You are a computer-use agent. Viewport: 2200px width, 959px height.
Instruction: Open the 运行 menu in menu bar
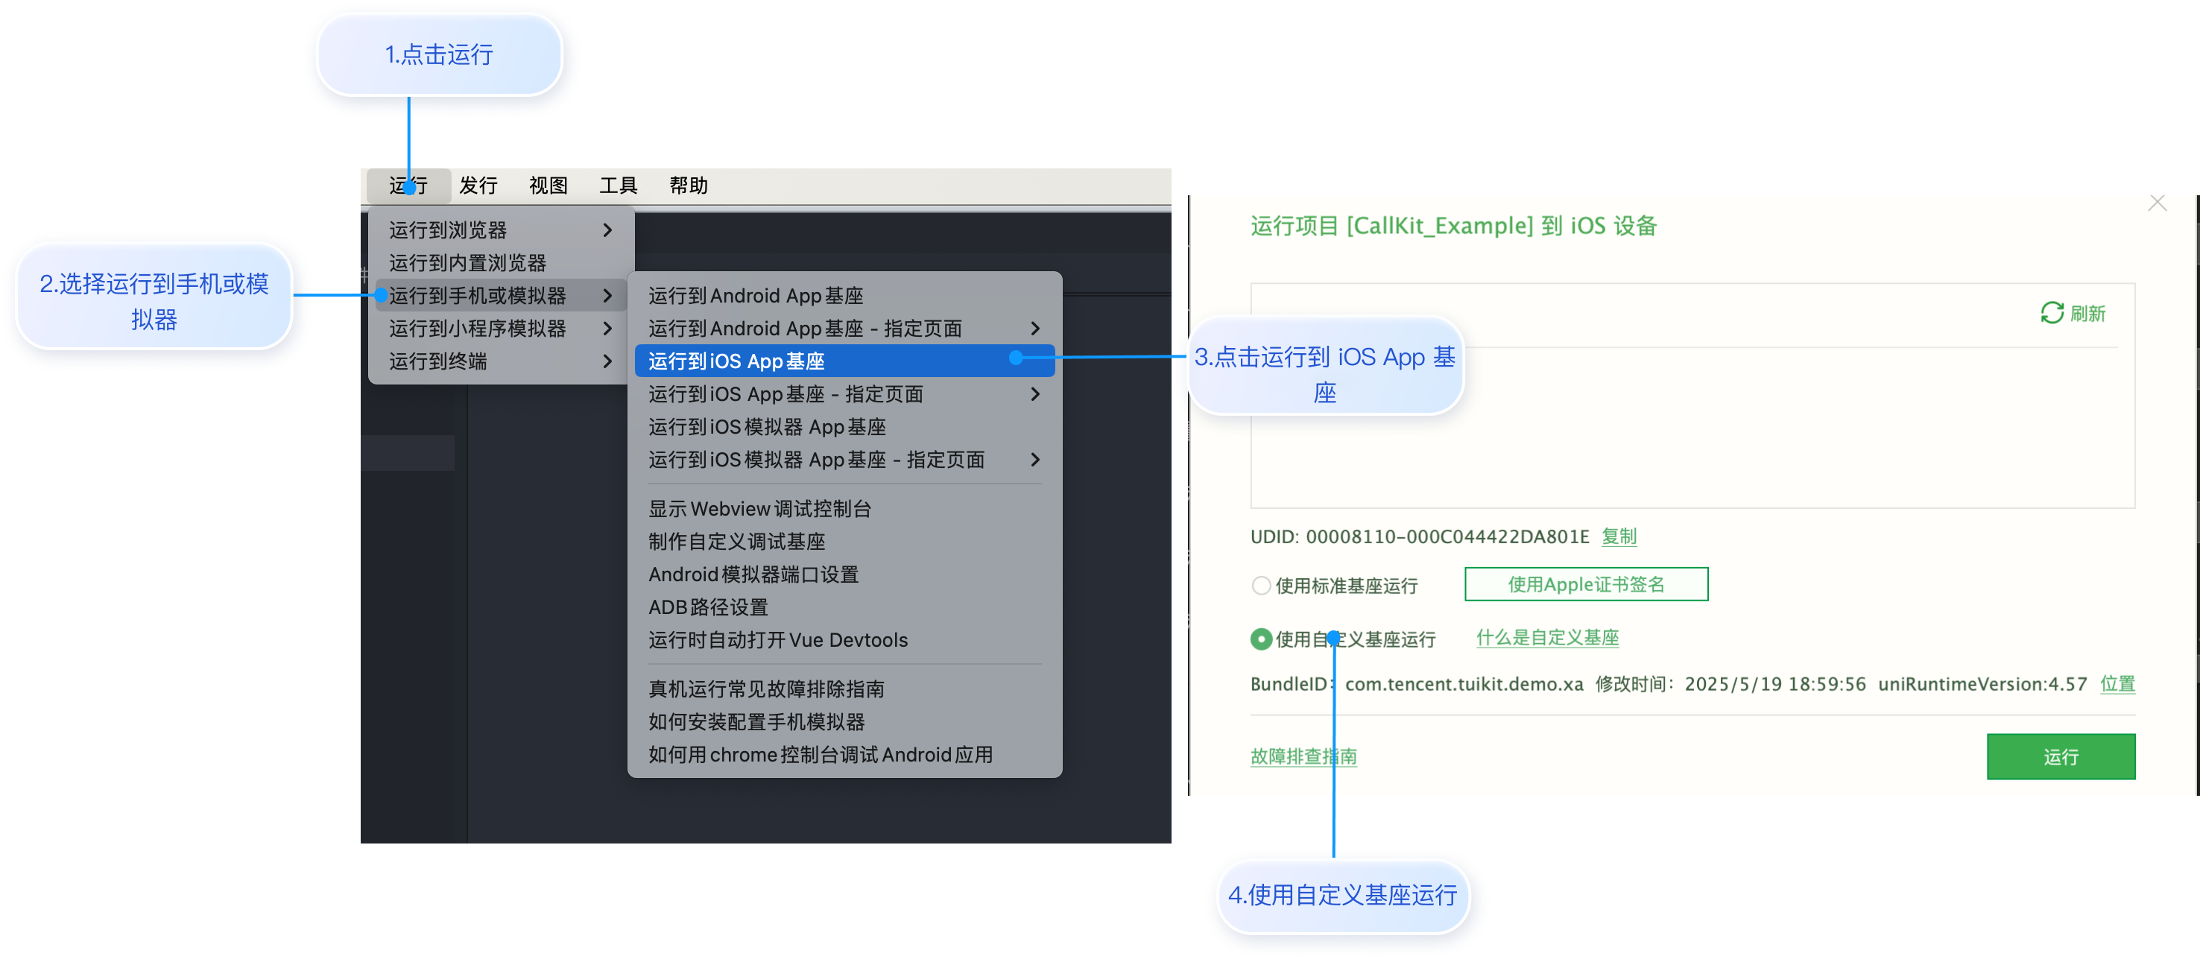[408, 186]
